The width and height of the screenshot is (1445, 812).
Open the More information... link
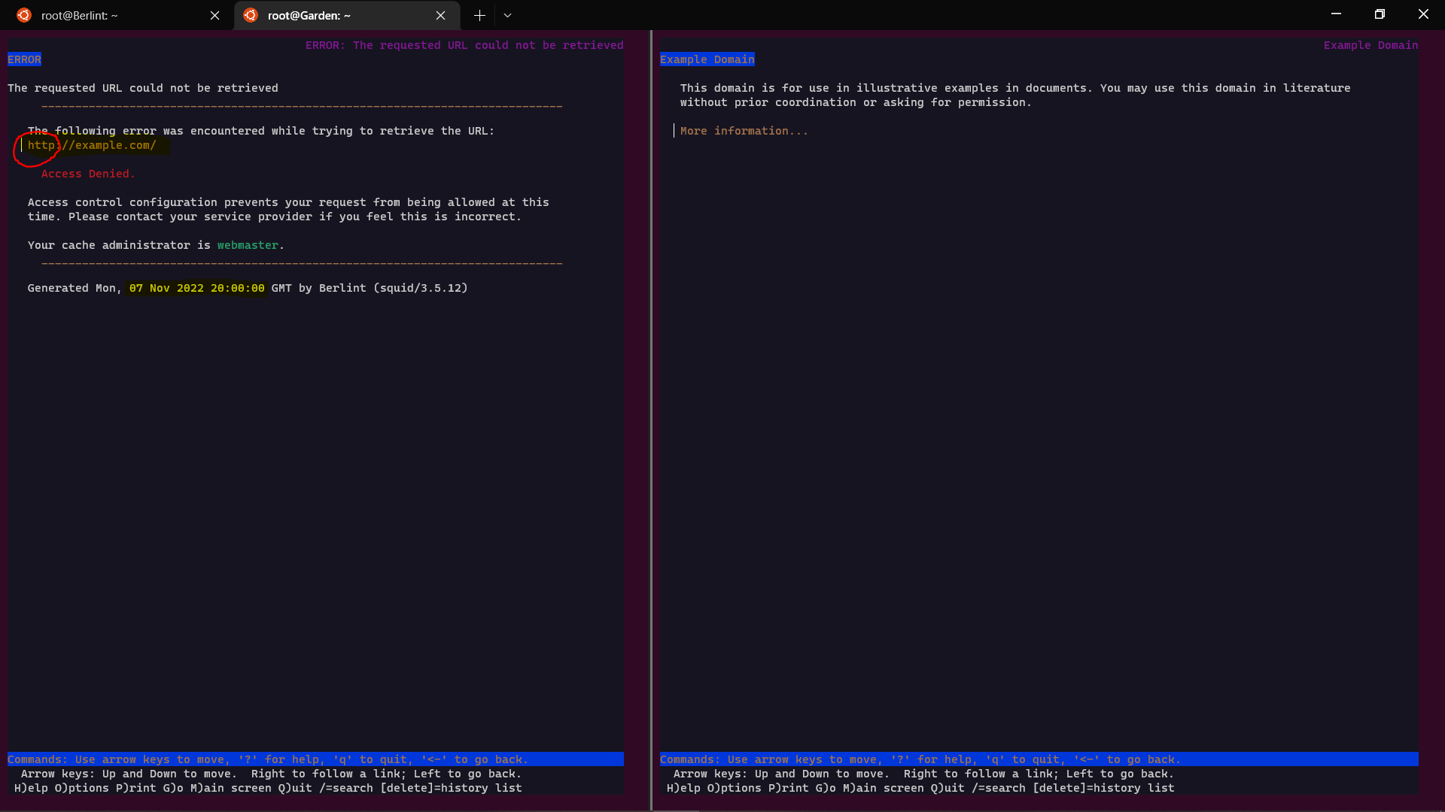tap(744, 131)
